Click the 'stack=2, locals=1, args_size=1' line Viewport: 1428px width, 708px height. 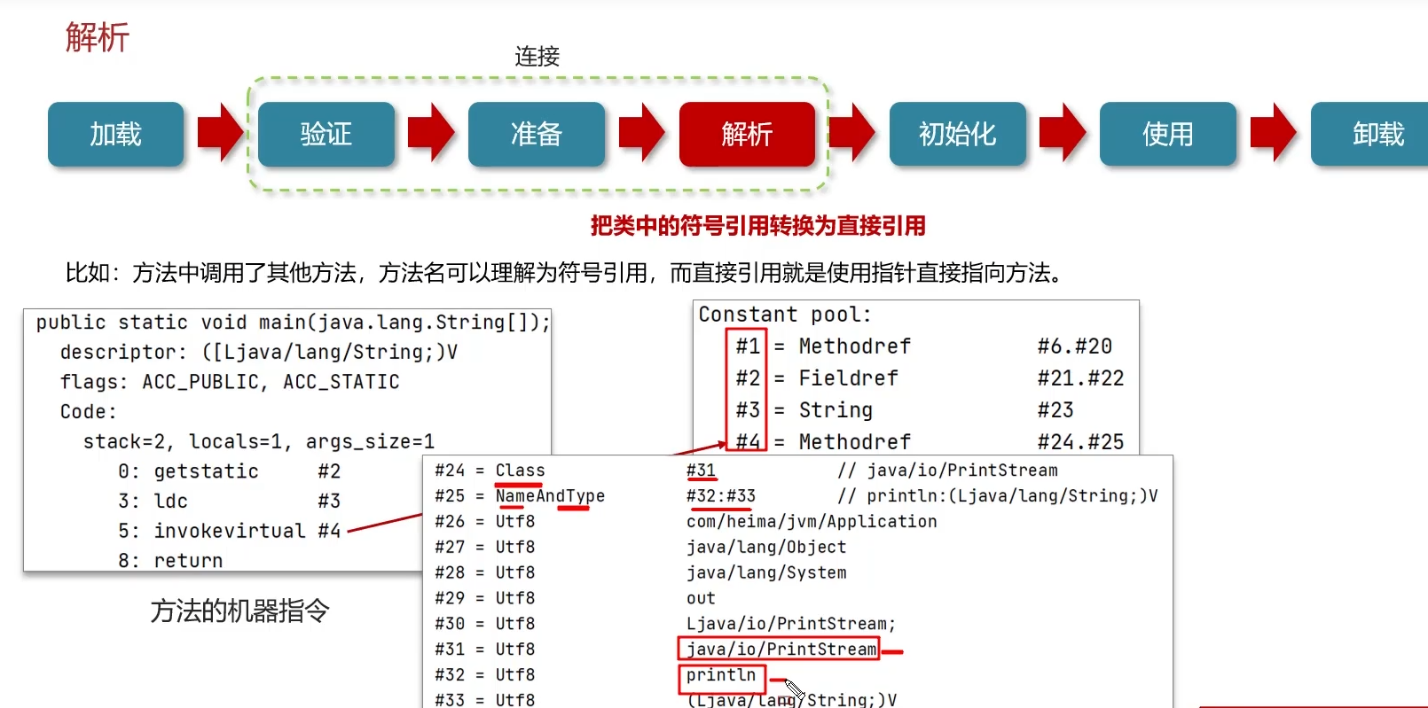(259, 441)
